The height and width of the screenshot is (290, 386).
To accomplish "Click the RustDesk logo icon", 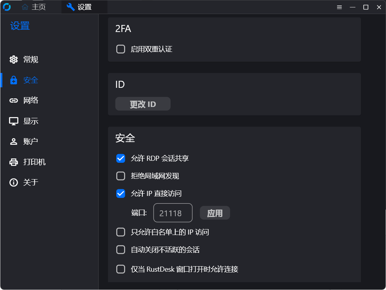I will pyautogui.click(x=7, y=7).
